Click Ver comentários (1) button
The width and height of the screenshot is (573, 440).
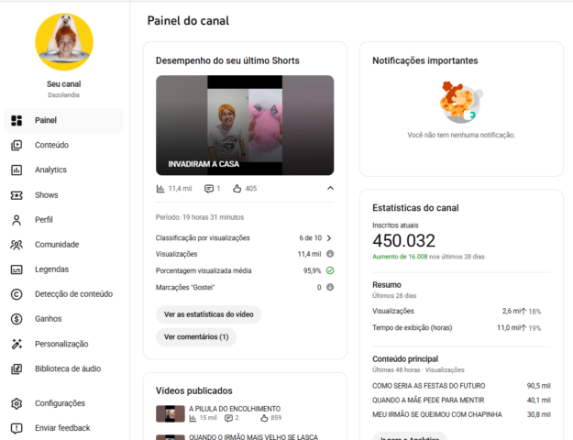point(196,337)
